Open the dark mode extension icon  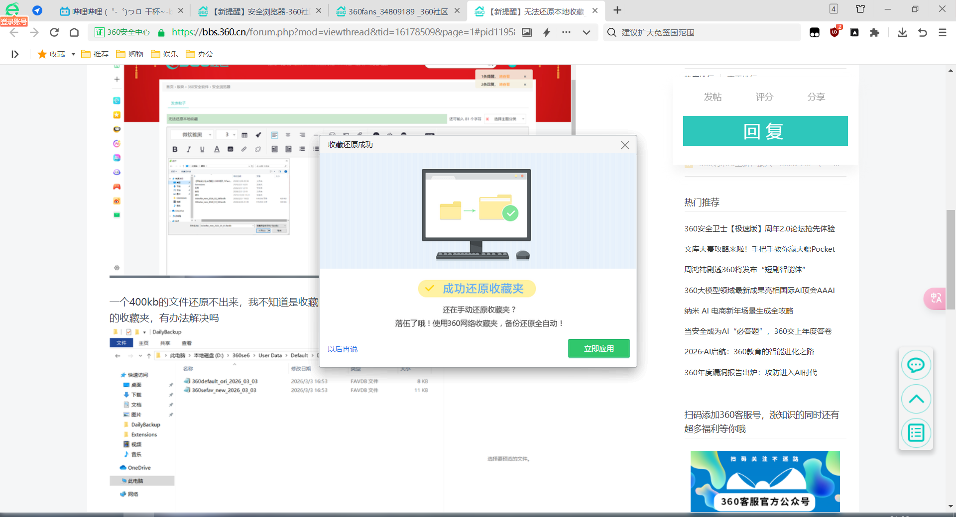point(815,32)
